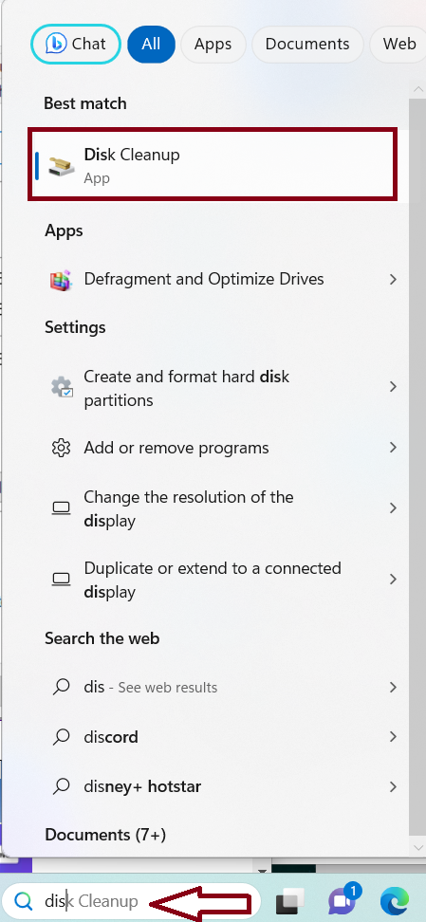This screenshot has width=426, height=922.
Task: Click the disk partitions settings icon
Action: [x=61, y=387]
